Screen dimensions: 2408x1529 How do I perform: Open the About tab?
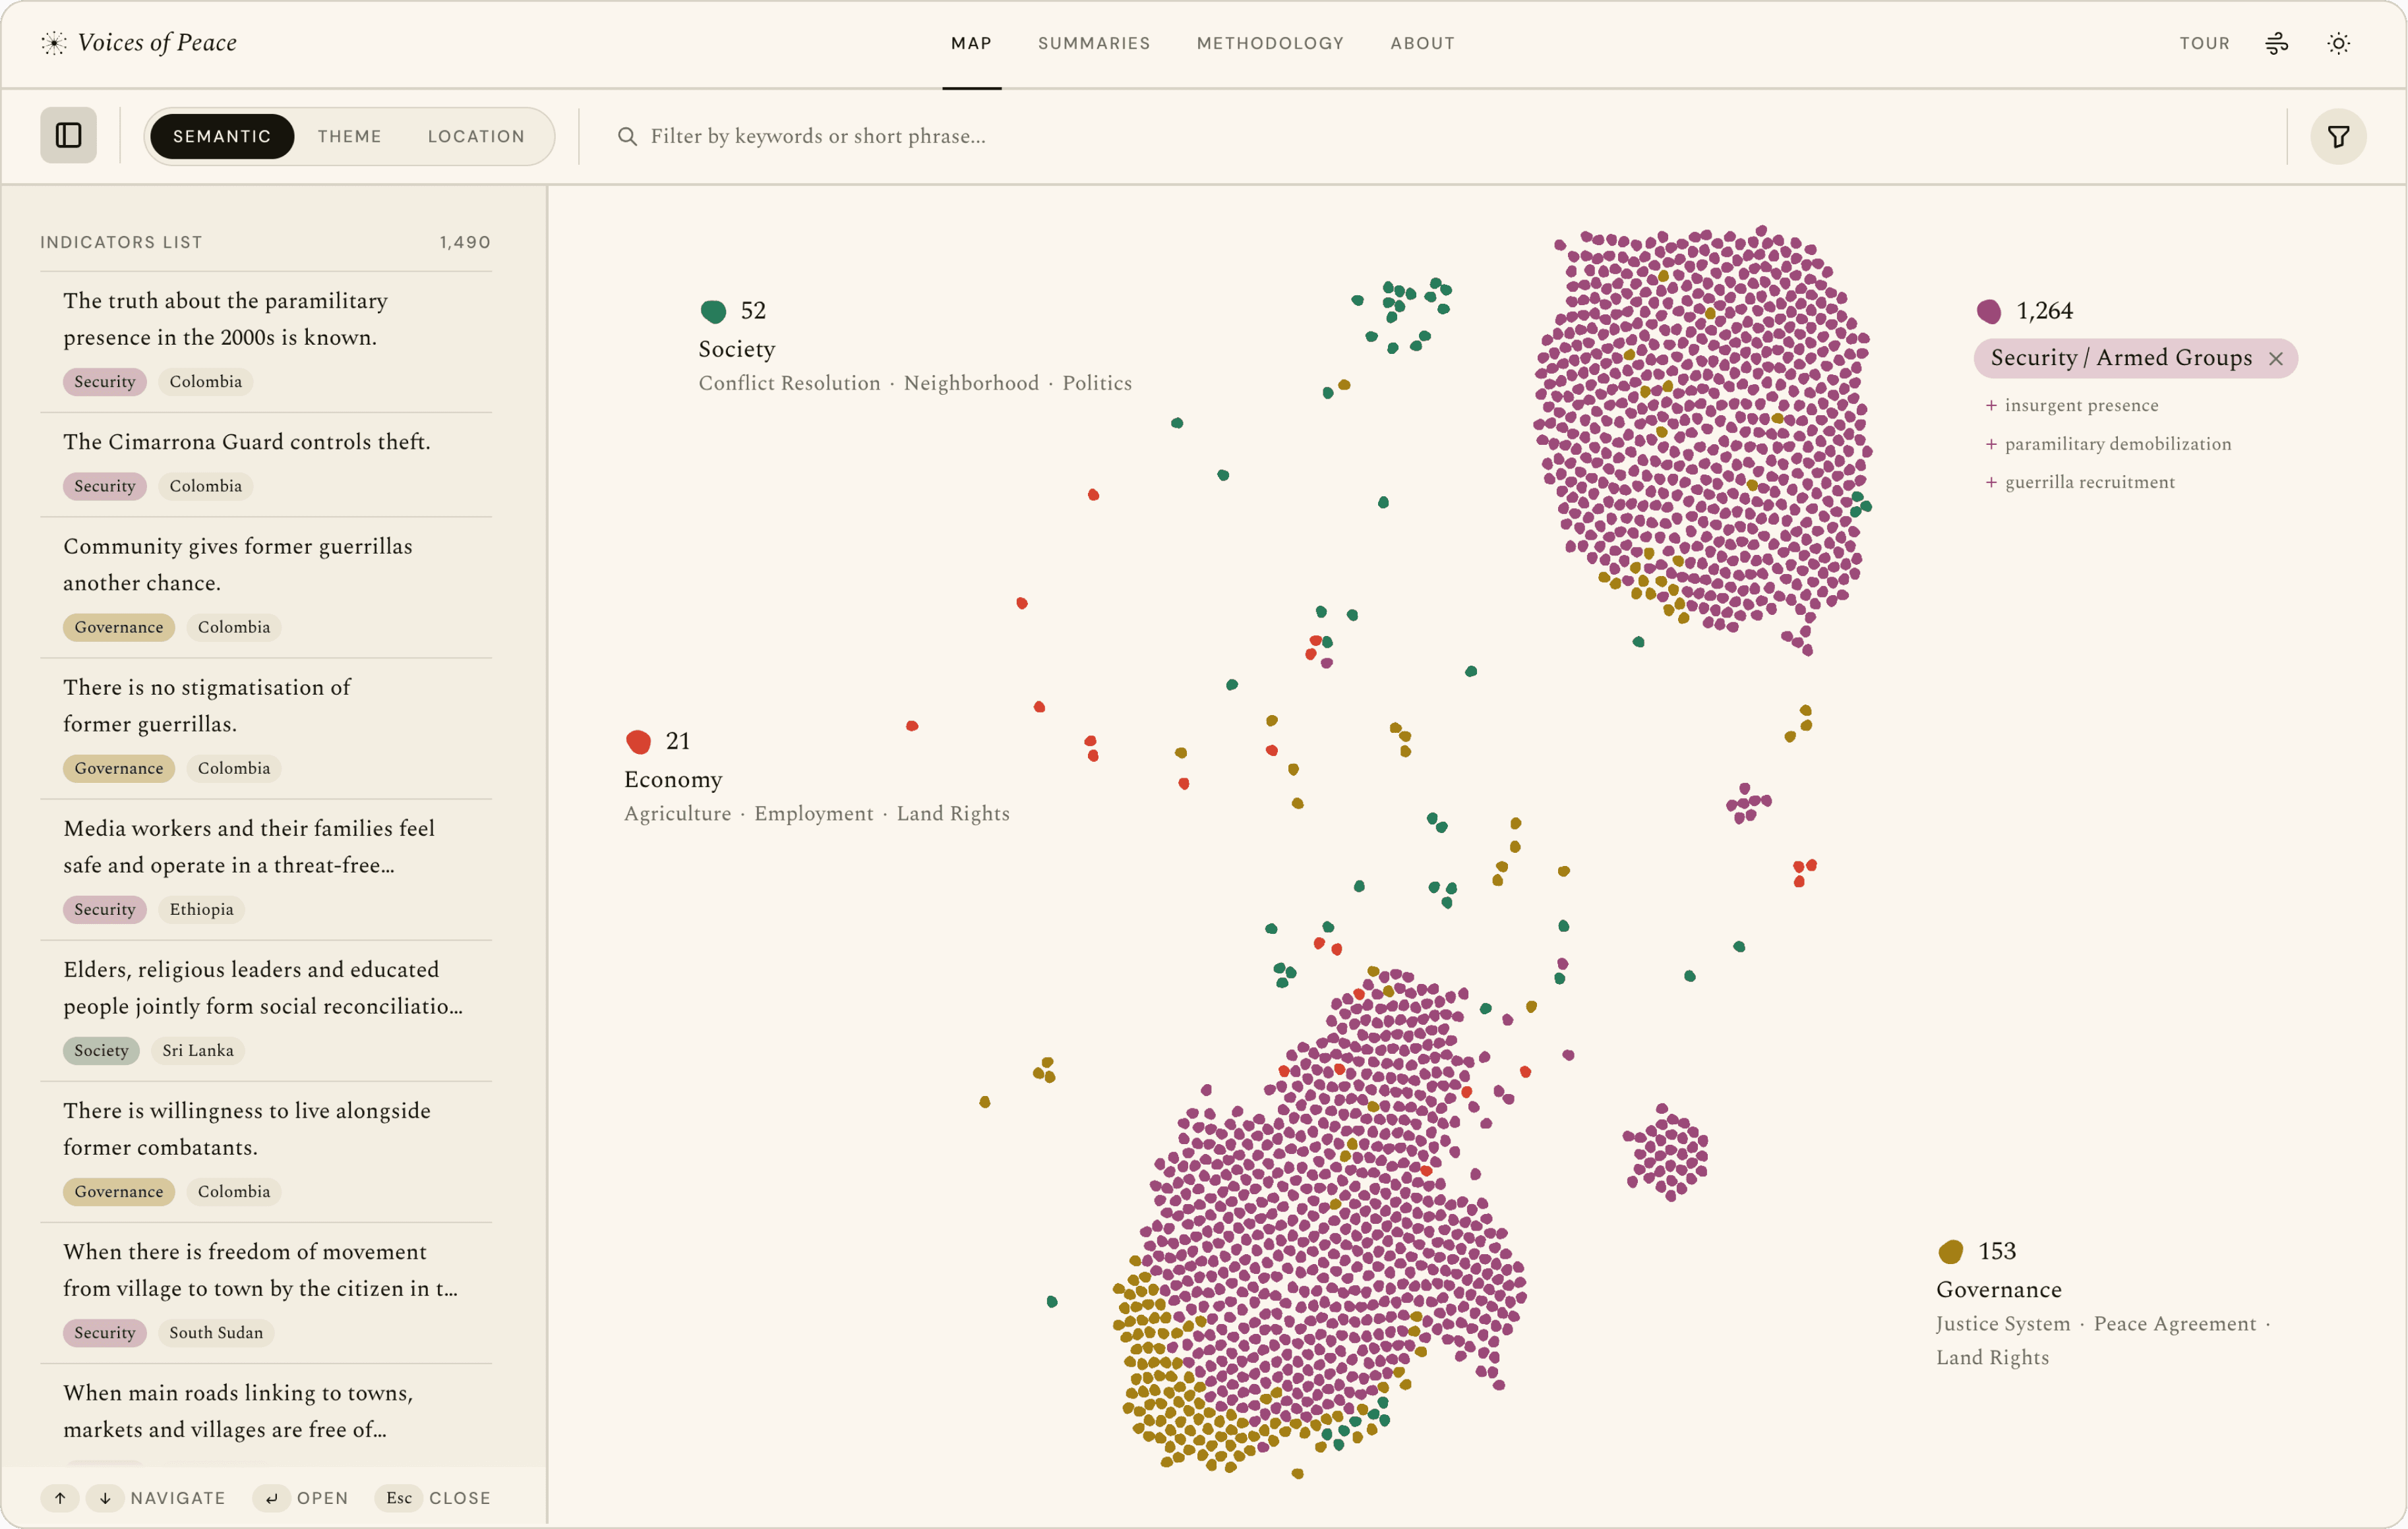1422,43
